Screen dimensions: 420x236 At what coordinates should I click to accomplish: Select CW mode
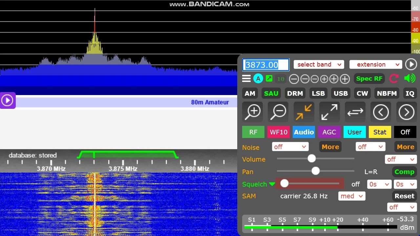pos(362,93)
